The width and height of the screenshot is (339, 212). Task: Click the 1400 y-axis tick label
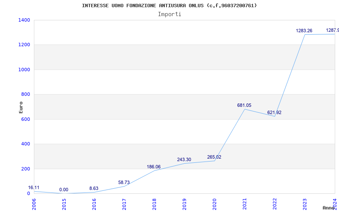coord(24,20)
